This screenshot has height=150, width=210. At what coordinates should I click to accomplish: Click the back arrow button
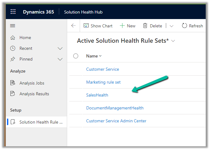(x=73, y=26)
